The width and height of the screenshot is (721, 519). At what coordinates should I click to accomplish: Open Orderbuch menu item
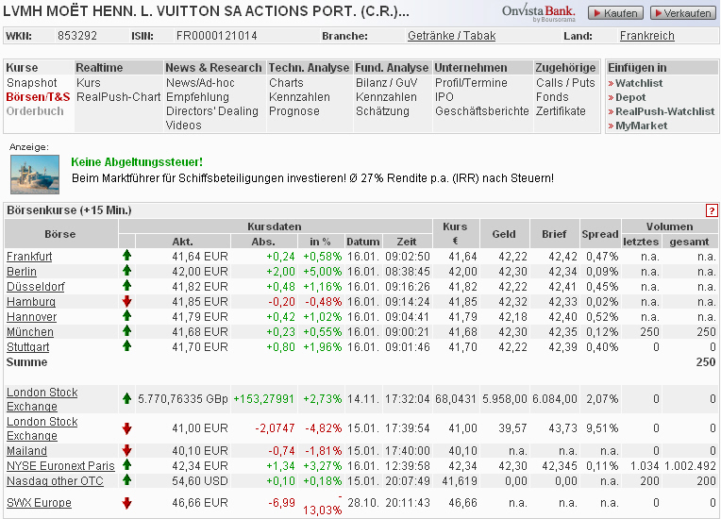[x=35, y=111]
